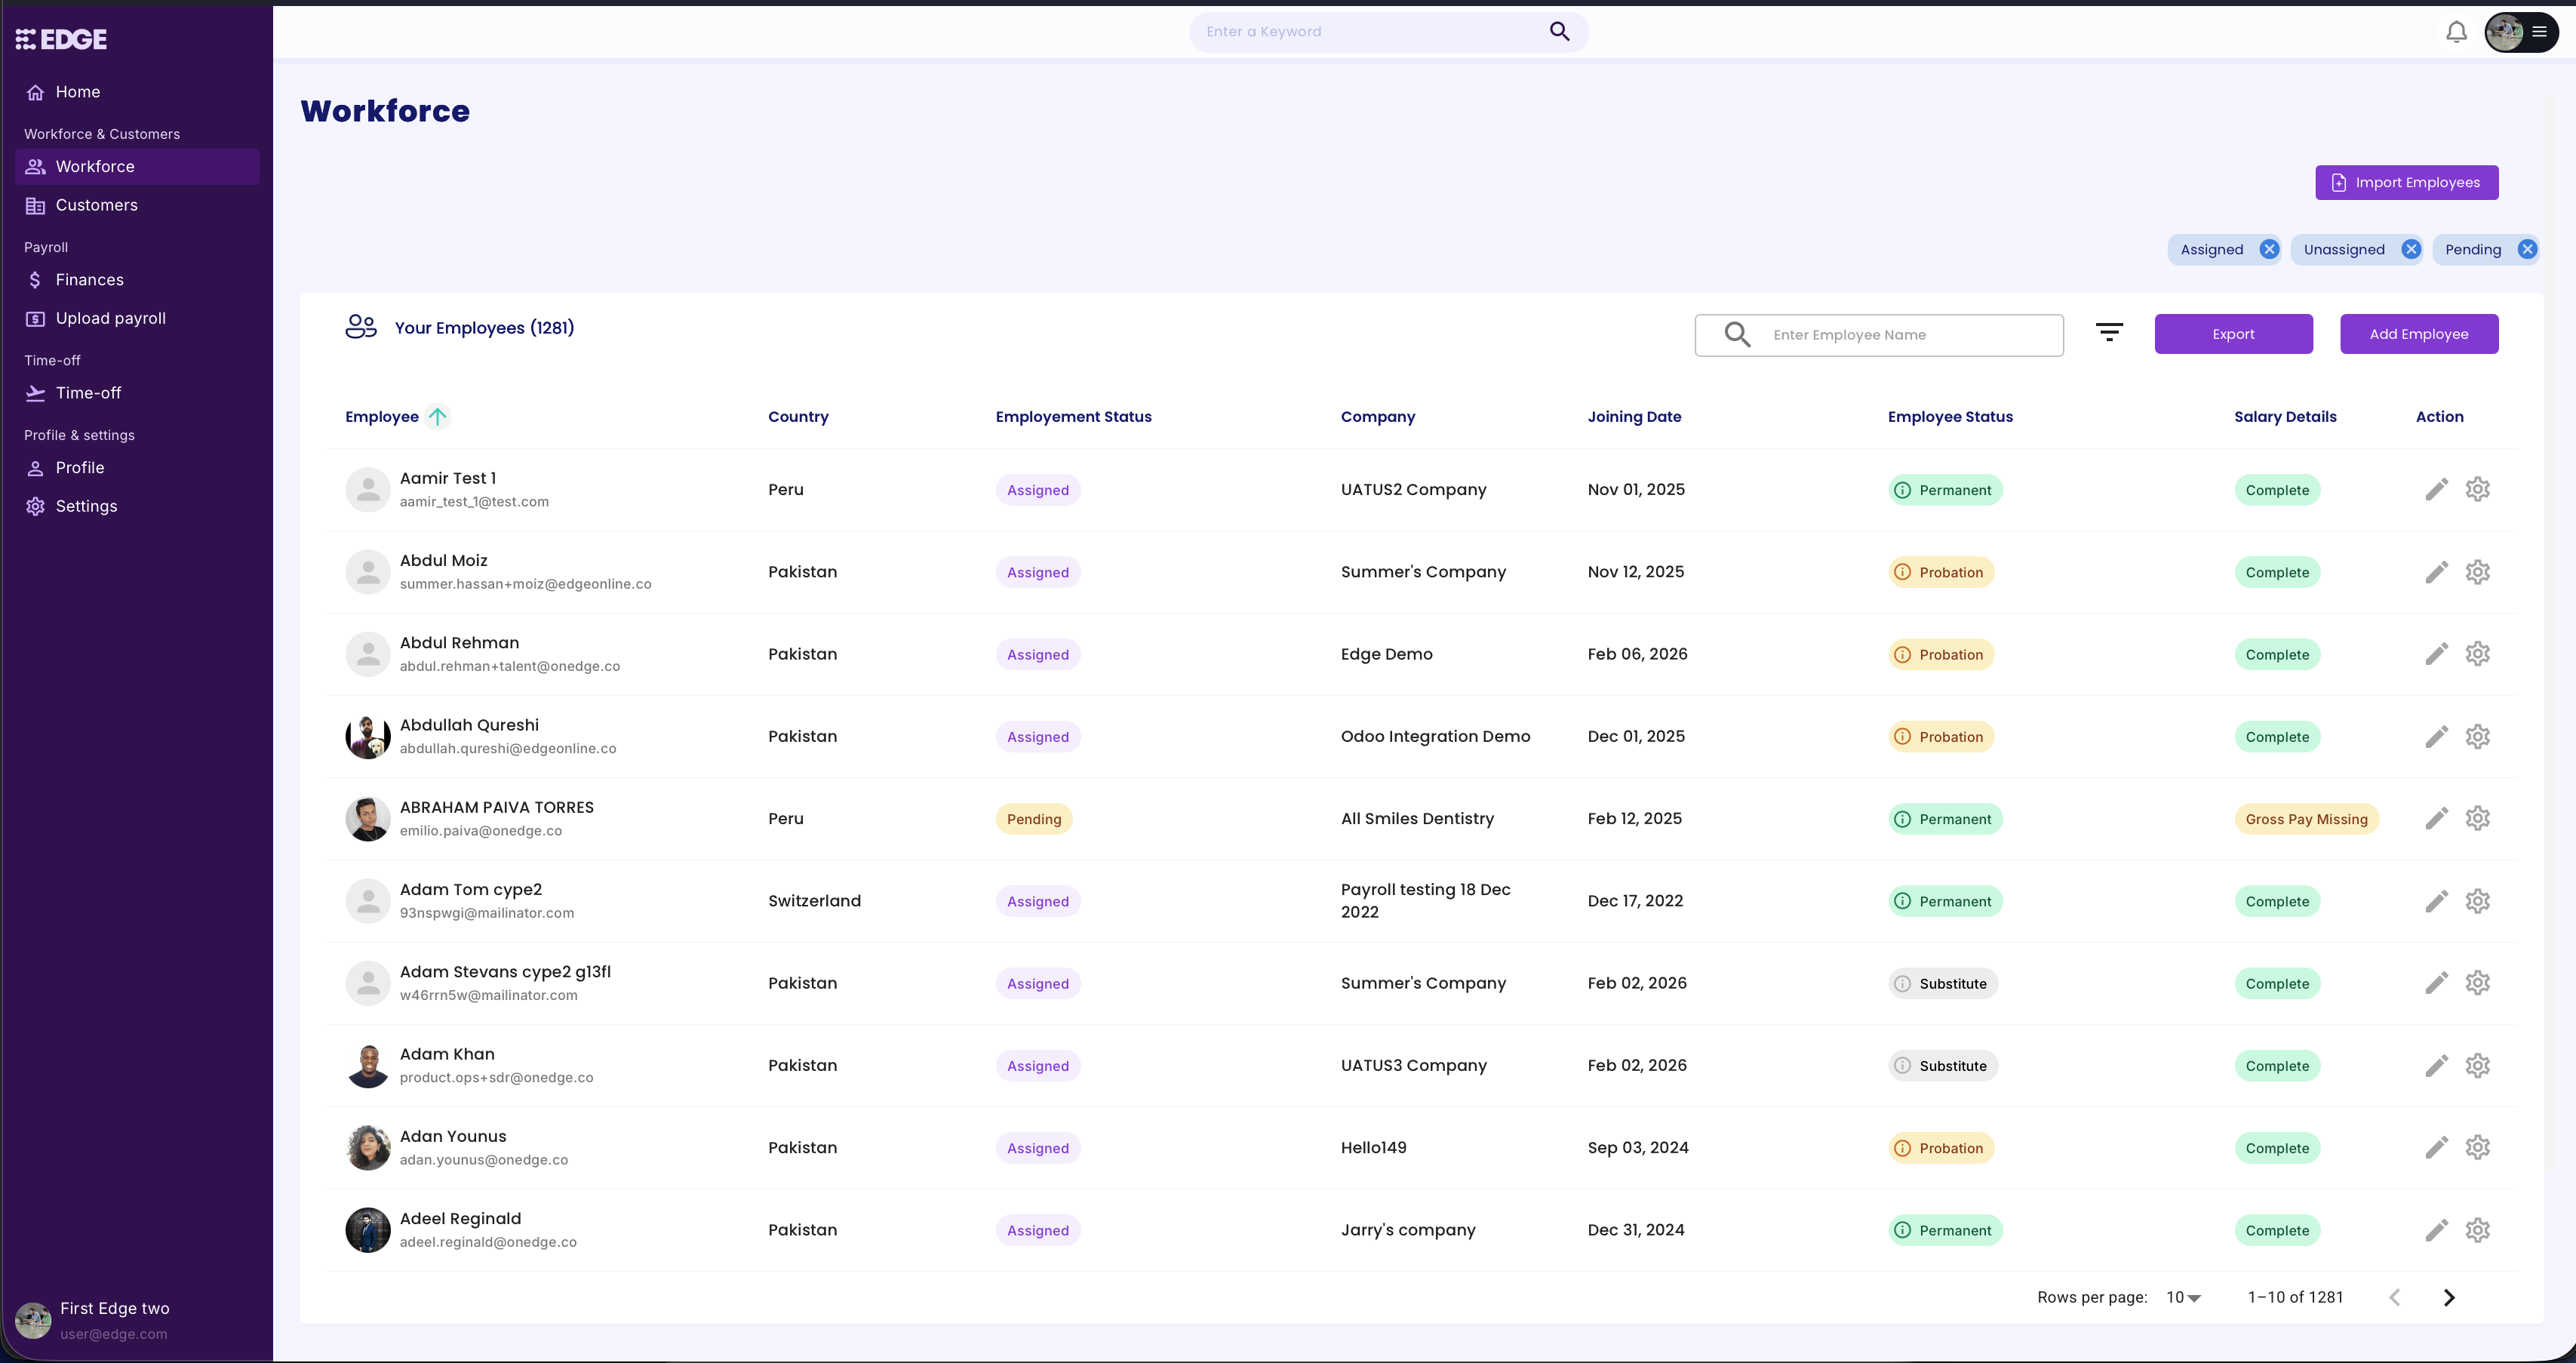This screenshot has height=1363, width=2576.
Task: Click edit pencil for Adeel Reginald
Action: tap(2436, 1230)
